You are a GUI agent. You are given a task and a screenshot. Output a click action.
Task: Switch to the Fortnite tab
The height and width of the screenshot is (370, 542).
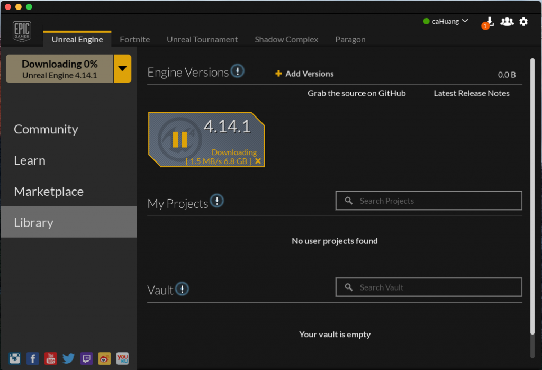coord(135,39)
